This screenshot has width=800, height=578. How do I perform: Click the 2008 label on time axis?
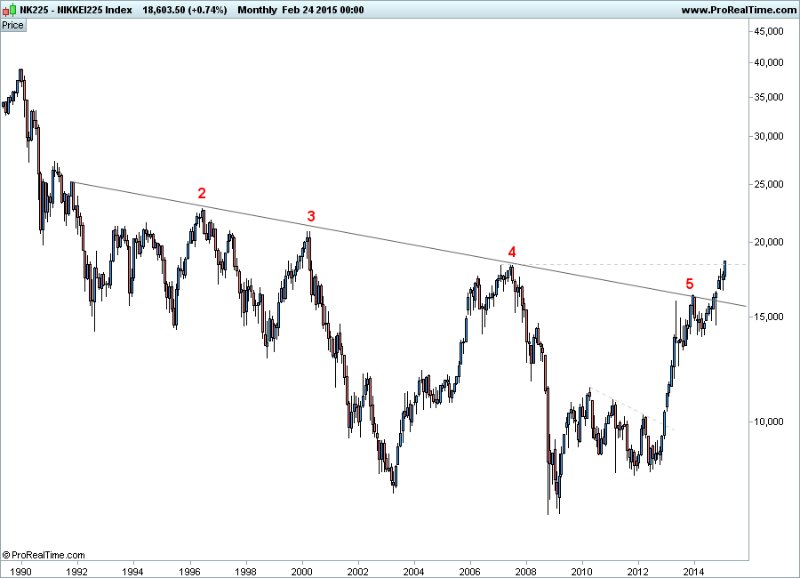526,572
